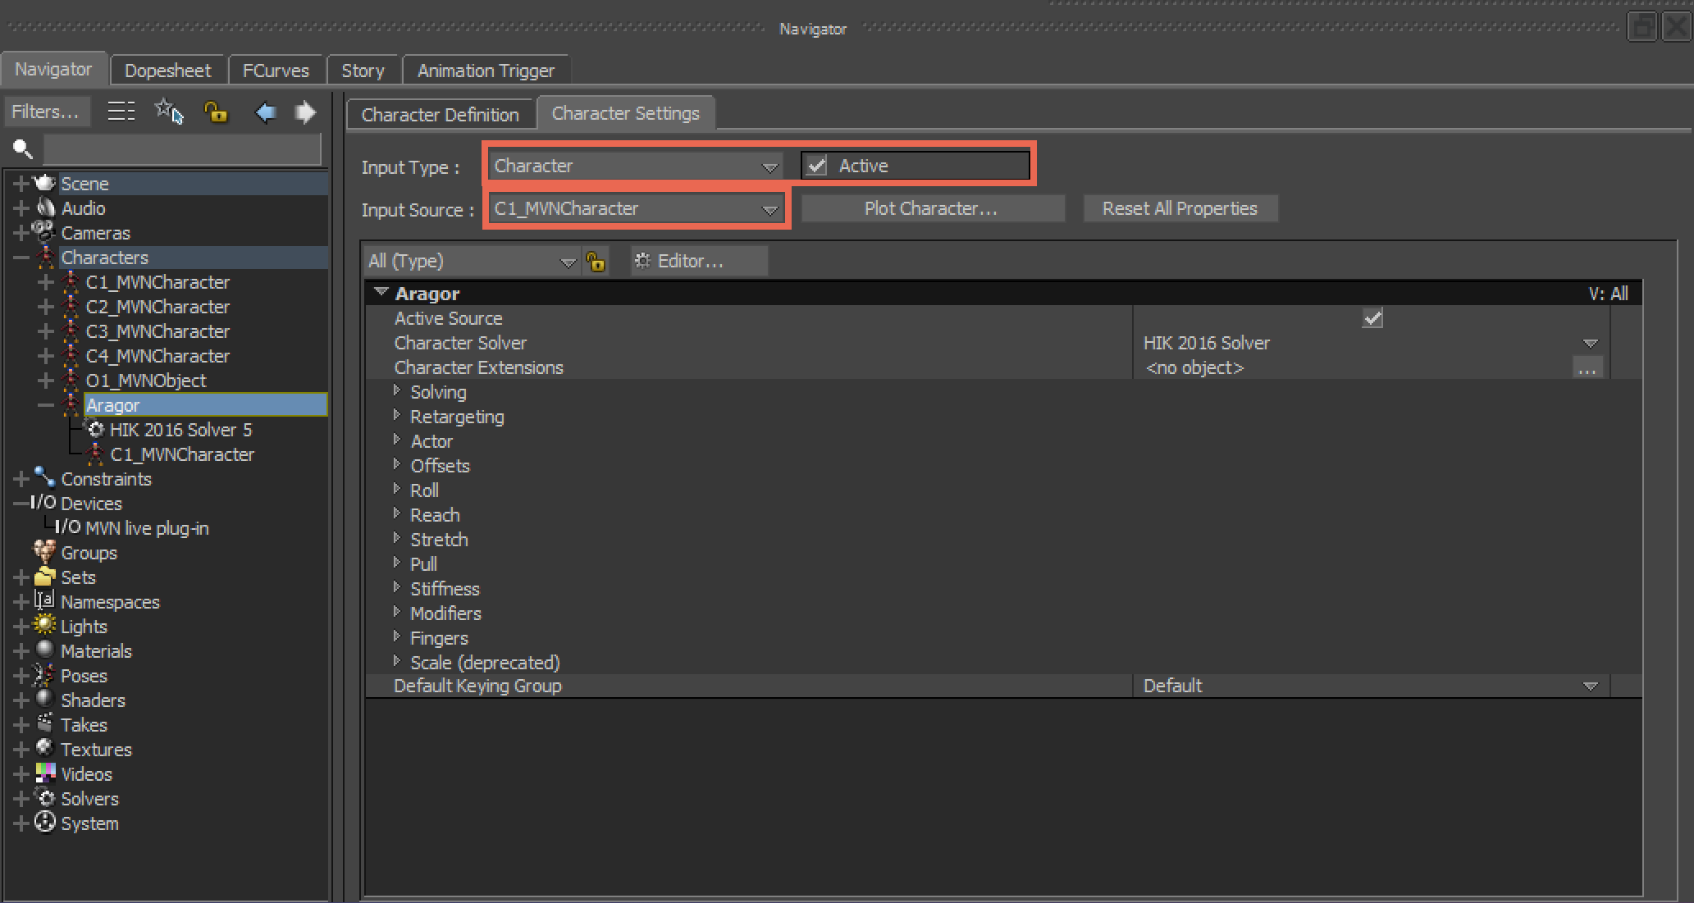This screenshot has width=1694, height=903.
Task: Click Reset All Properties button
Action: coord(1180,208)
